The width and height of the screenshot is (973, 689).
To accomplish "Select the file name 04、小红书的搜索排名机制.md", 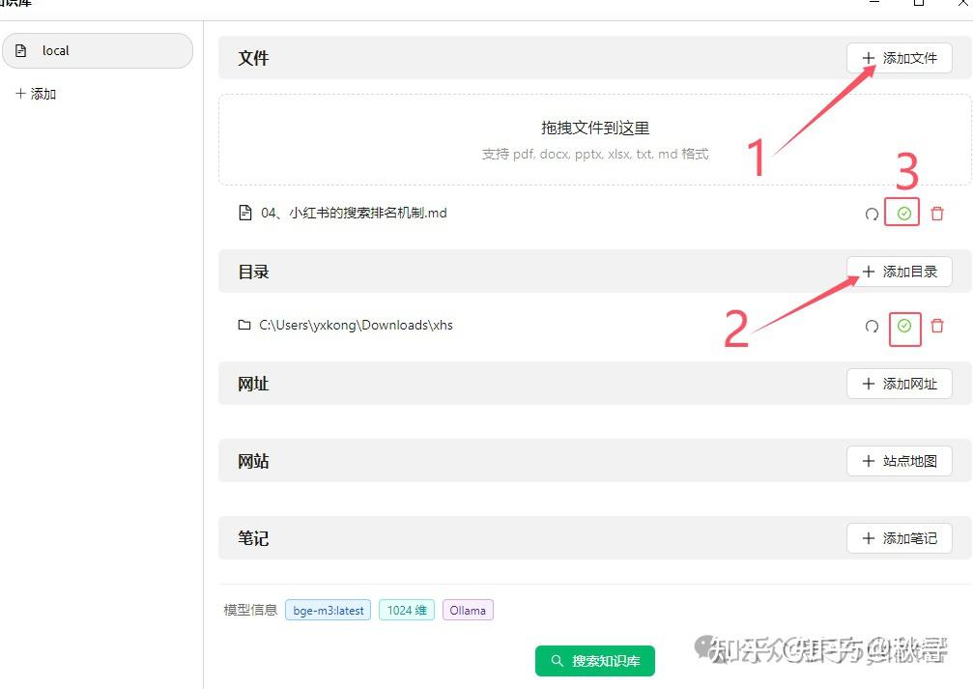I will click(x=354, y=213).
